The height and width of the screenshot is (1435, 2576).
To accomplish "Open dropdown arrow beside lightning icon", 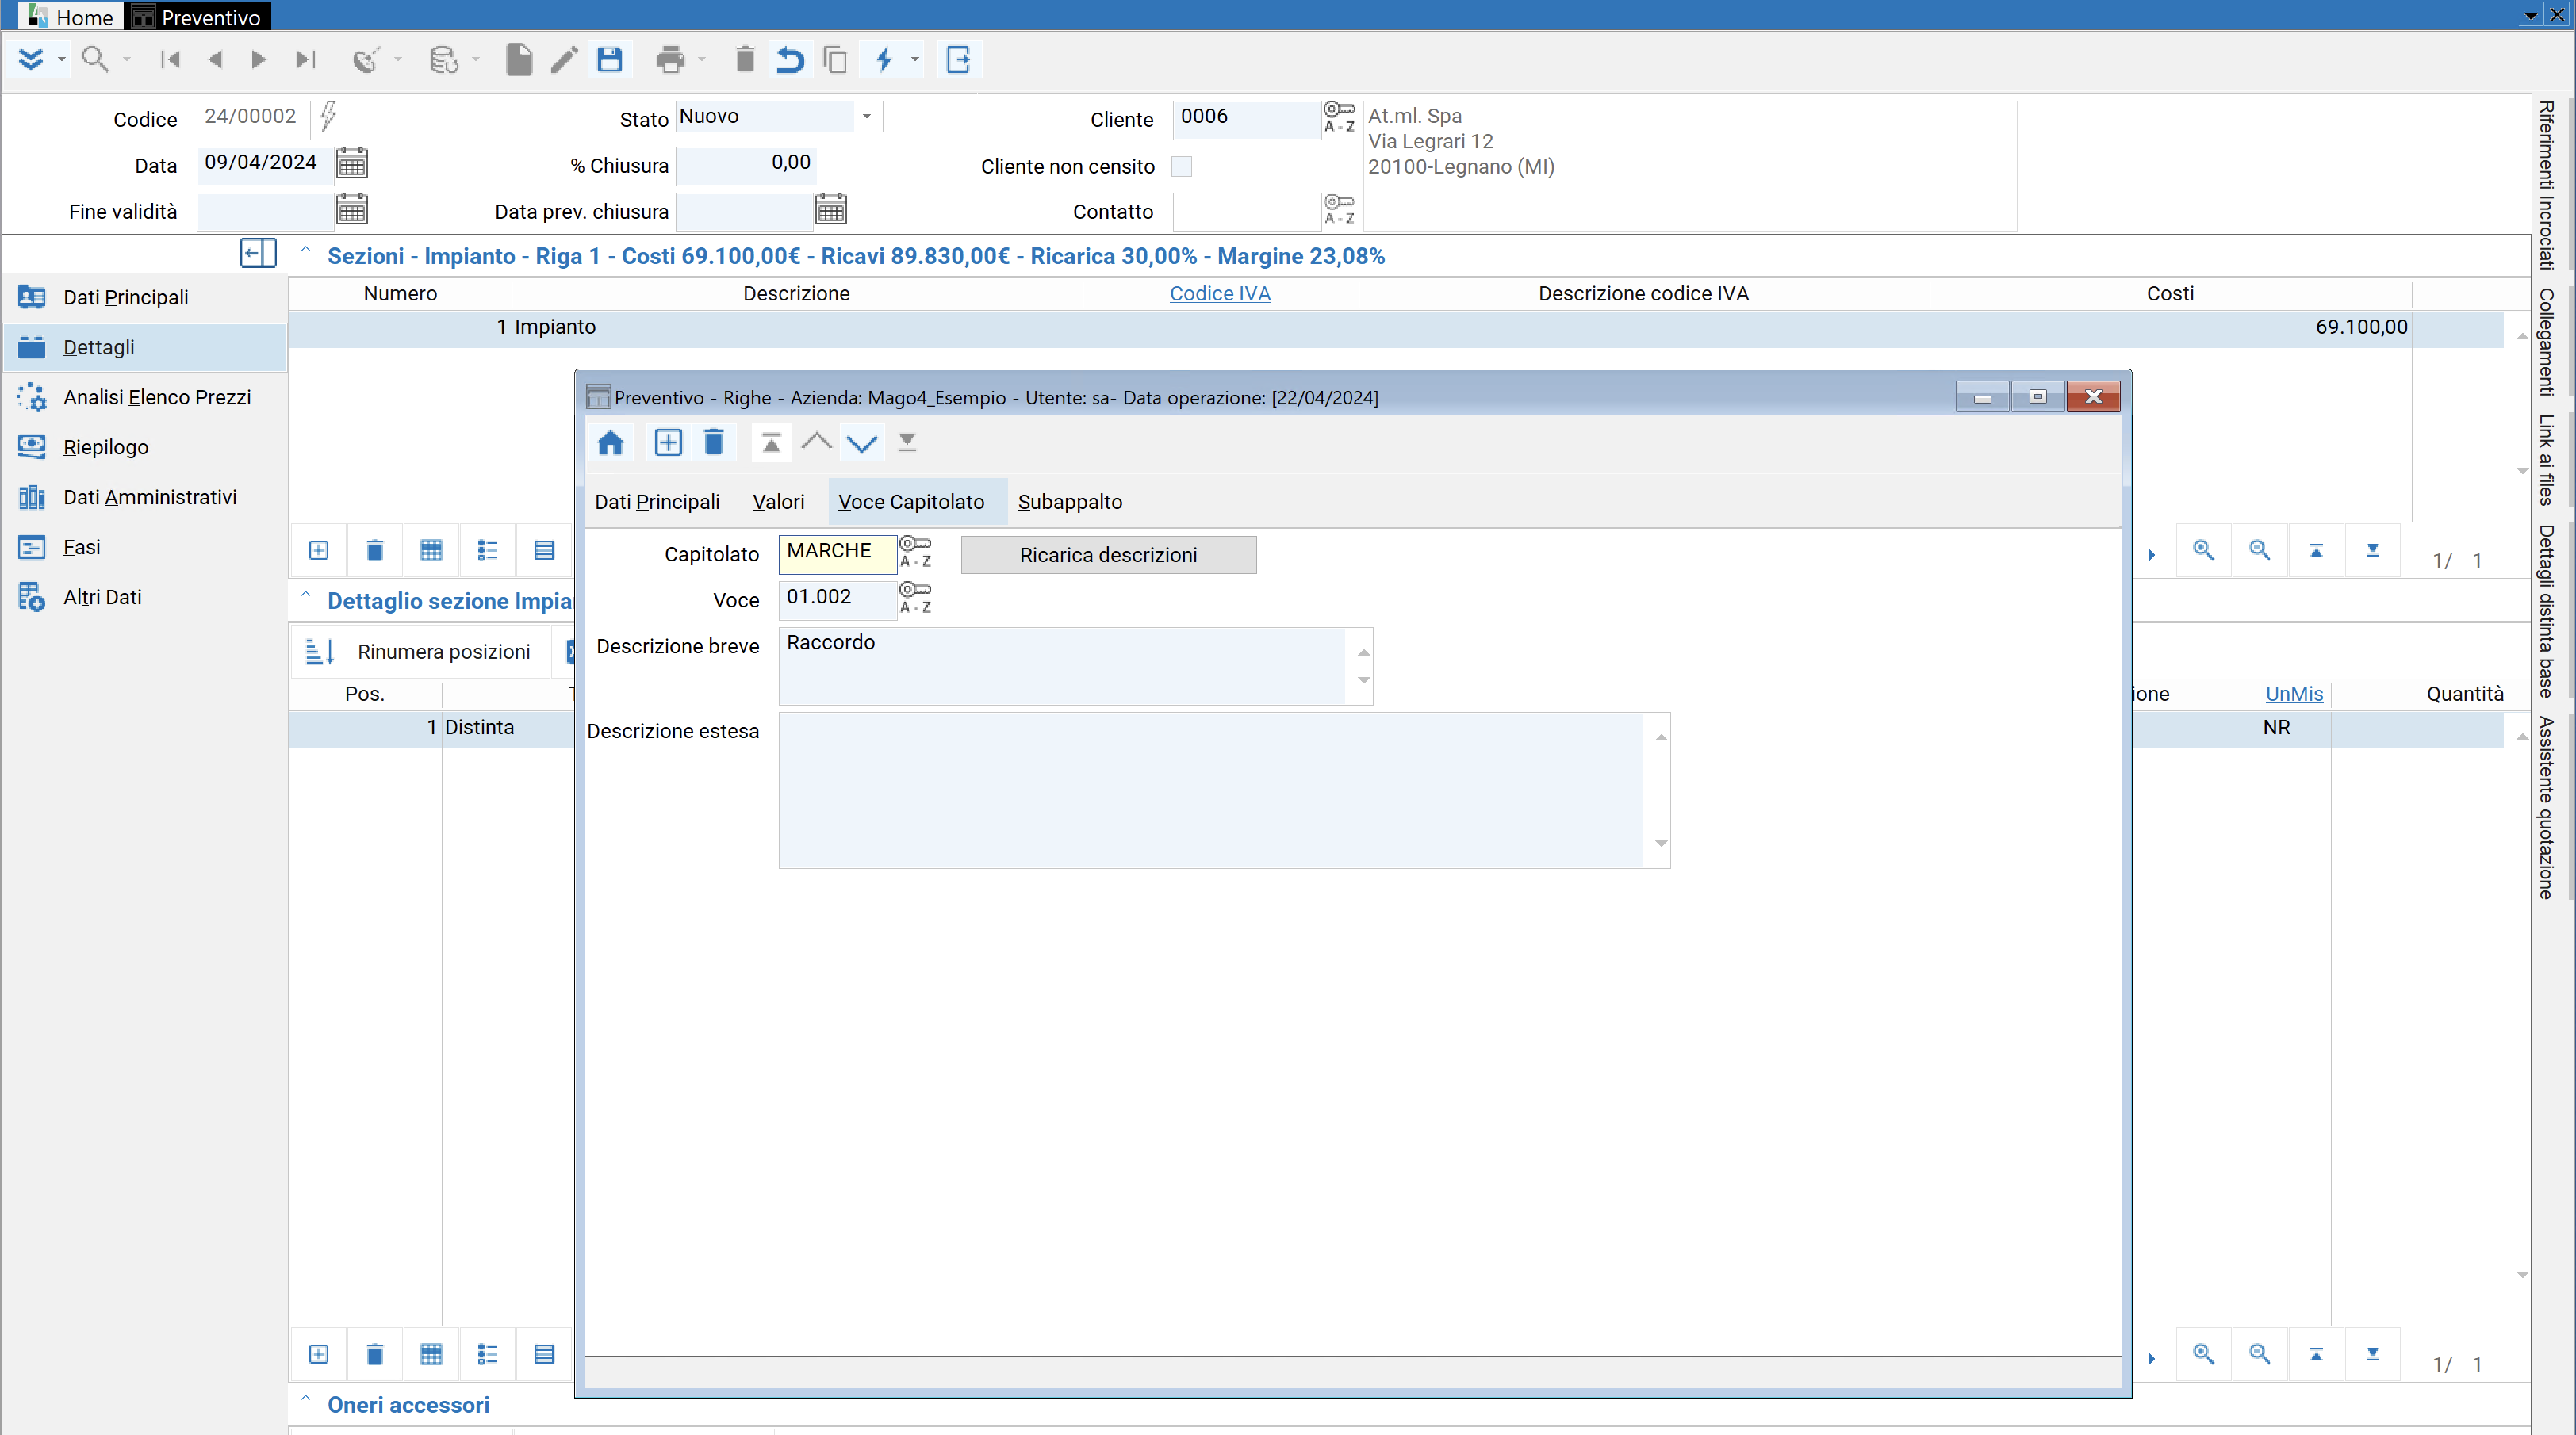I will [915, 60].
